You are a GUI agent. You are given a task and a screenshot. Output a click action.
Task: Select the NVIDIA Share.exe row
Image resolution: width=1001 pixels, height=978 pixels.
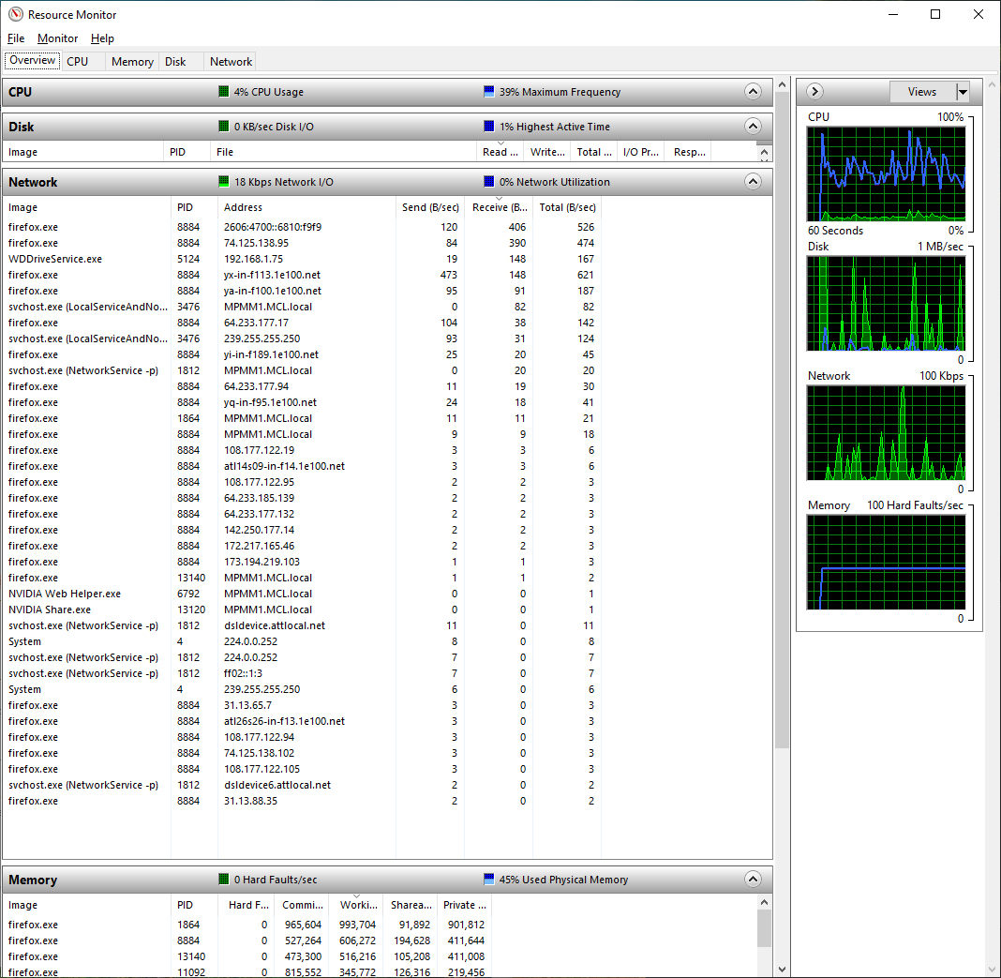(x=302, y=609)
